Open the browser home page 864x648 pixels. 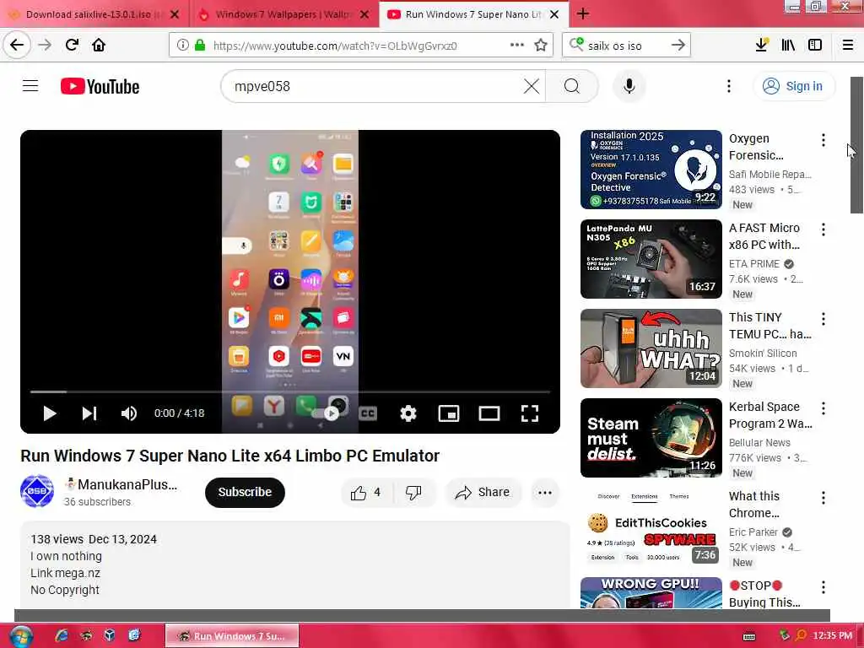[x=99, y=45]
